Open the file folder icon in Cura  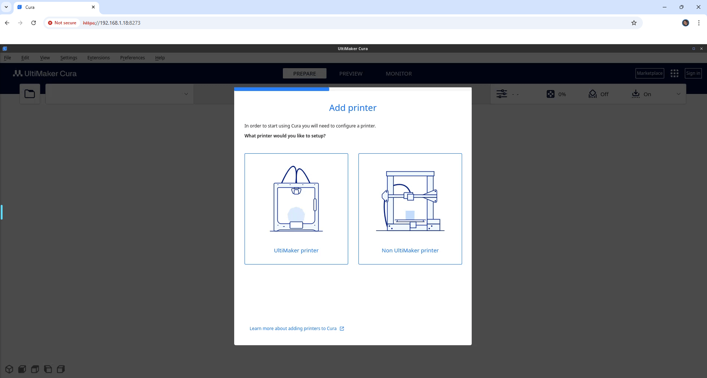coord(30,94)
